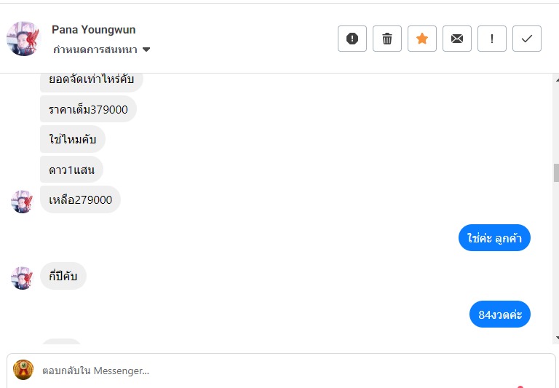Open Pana Youngwun's profile name link
Screen dimensions: 559x388
(93, 30)
